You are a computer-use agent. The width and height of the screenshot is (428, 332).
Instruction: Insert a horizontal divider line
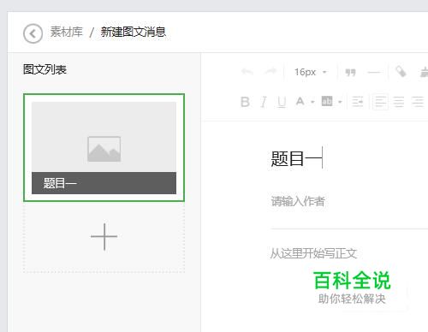click(374, 73)
